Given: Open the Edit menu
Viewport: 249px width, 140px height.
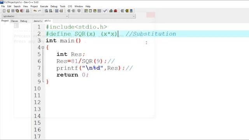Looking at the screenshot, I should [x=9, y=6].
